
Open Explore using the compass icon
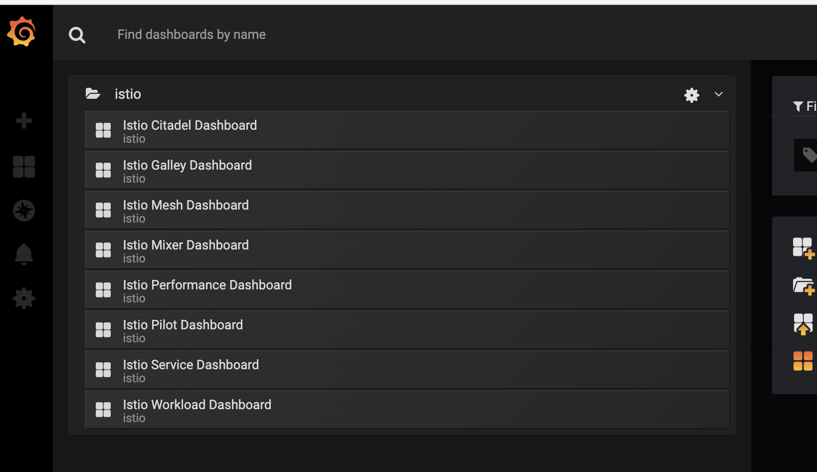click(x=23, y=211)
